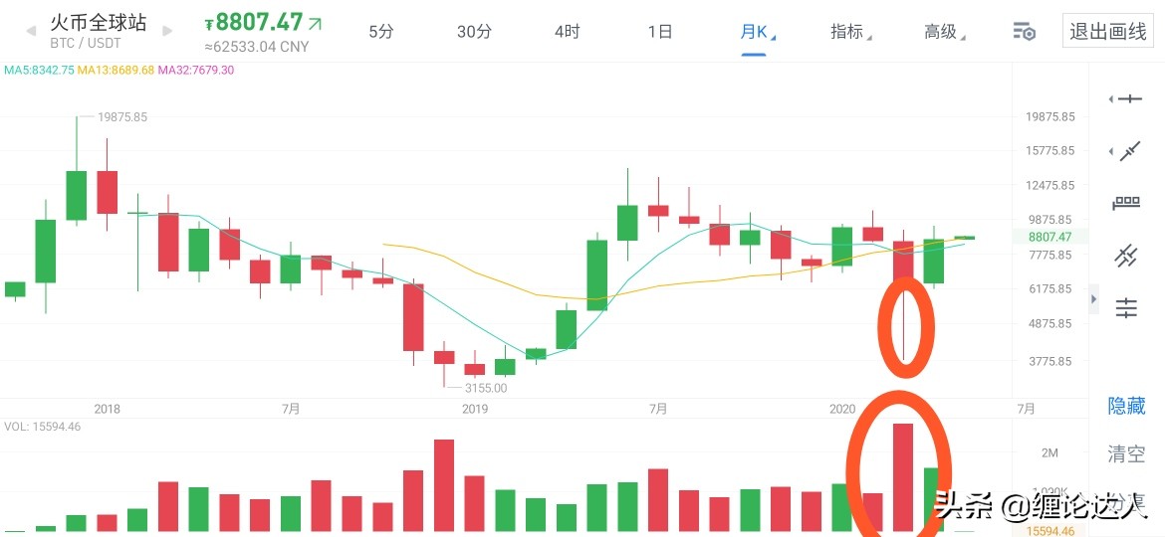Select the Fibonacci retracement lines tool
Viewport: 1165px width, 537px height.
1126,308
